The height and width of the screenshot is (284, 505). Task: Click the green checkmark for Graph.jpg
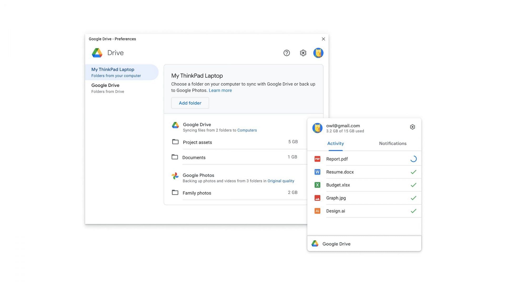coord(413,198)
